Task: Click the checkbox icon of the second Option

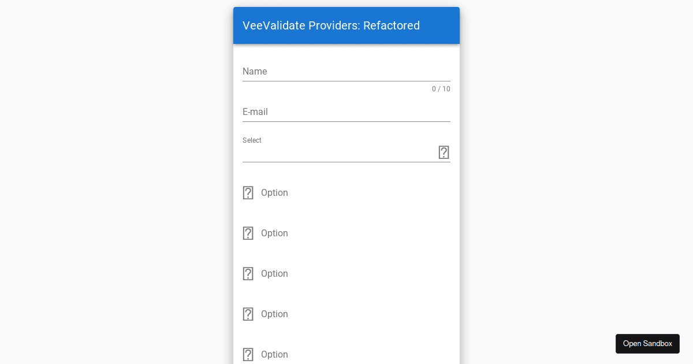Action: 248,233
